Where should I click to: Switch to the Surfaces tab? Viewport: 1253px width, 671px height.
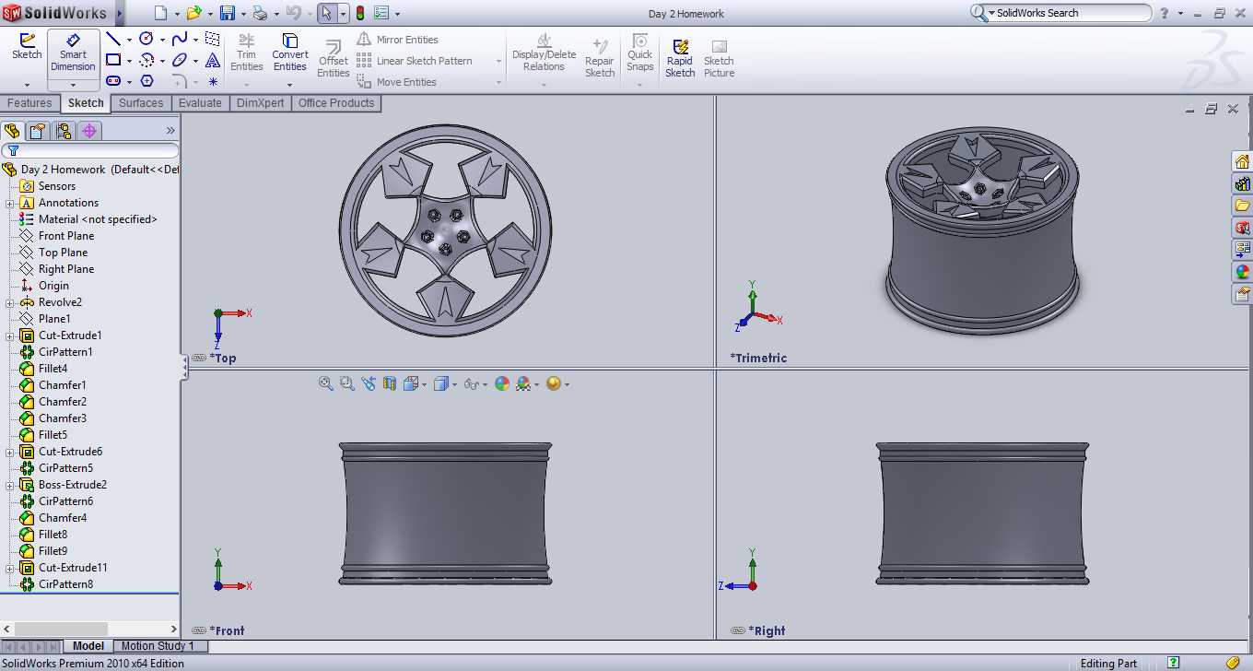pos(141,103)
